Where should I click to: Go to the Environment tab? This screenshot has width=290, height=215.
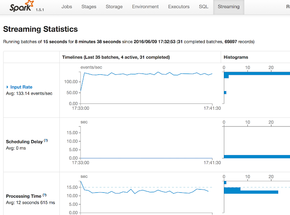[145, 7]
